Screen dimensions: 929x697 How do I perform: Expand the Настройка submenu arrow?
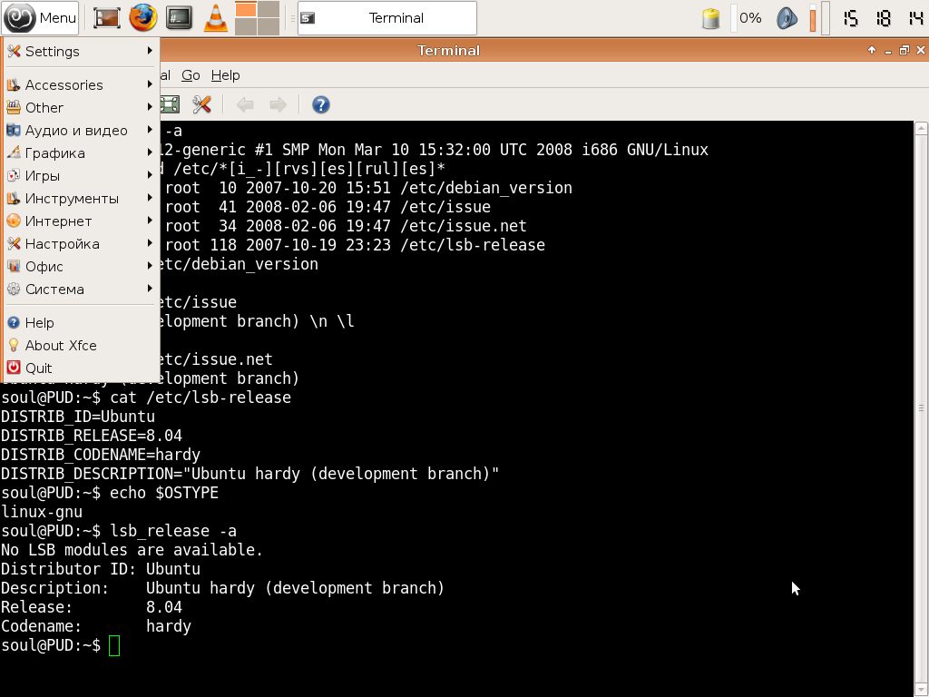[x=150, y=243]
